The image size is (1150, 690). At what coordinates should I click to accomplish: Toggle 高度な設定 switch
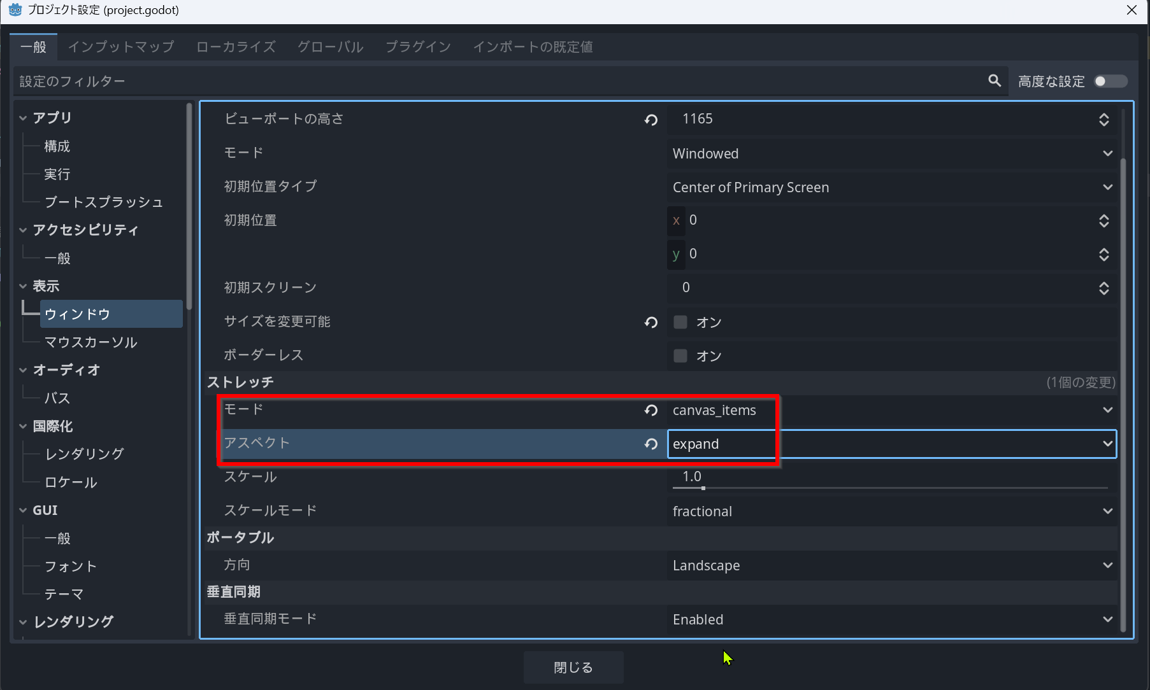[1110, 81]
